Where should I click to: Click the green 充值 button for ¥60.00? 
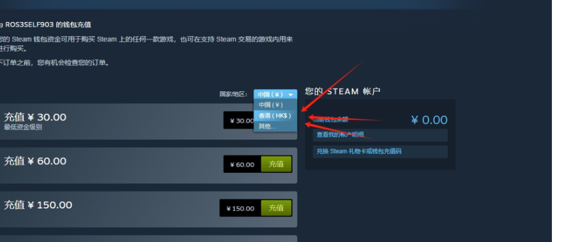pos(276,164)
